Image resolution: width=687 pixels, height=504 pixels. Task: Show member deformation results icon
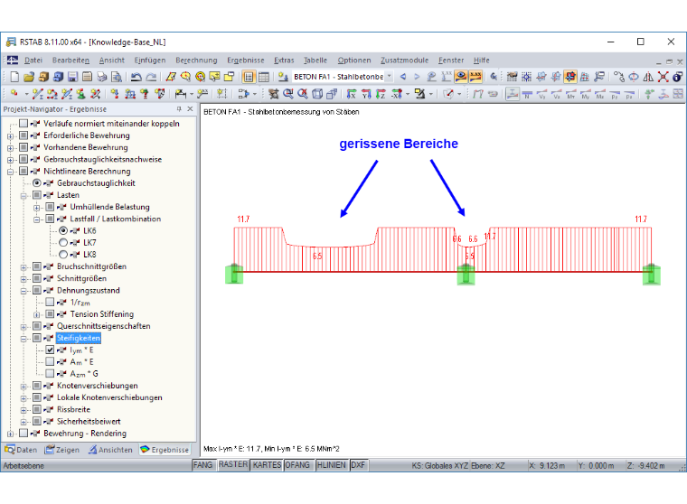click(x=513, y=94)
